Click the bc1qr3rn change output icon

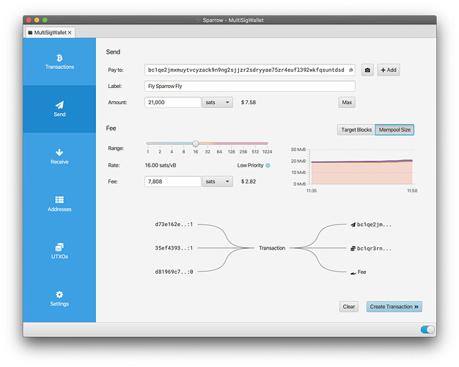coord(353,249)
